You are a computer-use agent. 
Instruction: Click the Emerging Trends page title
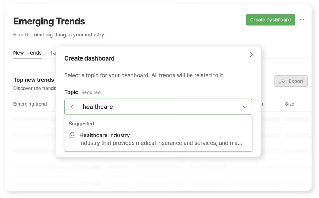(49, 21)
